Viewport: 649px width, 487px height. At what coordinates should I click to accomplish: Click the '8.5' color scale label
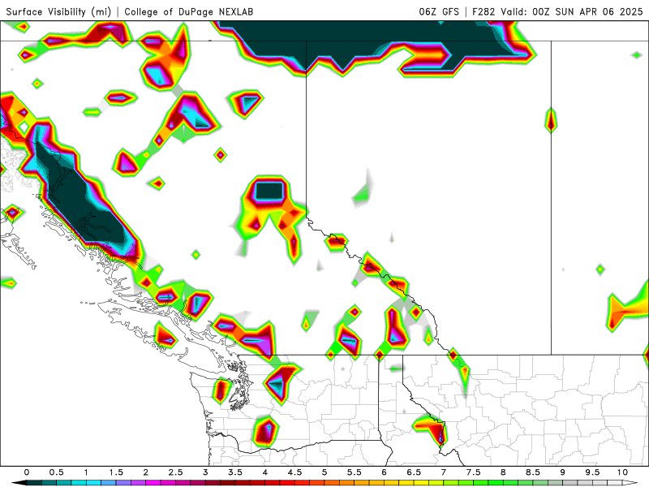click(533, 472)
